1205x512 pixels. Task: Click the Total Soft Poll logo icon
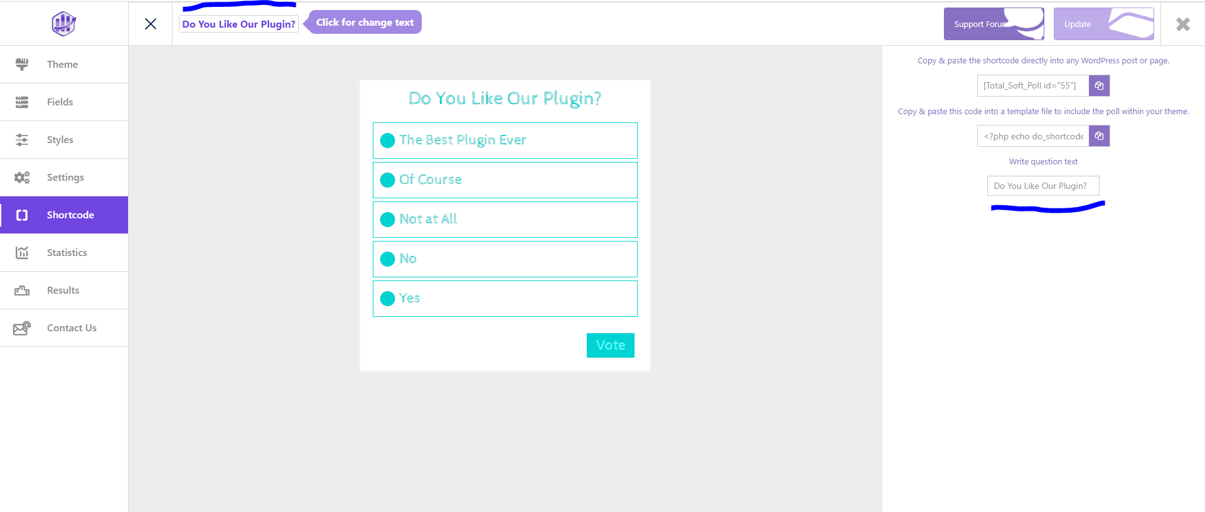pyautogui.click(x=63, y=24)
